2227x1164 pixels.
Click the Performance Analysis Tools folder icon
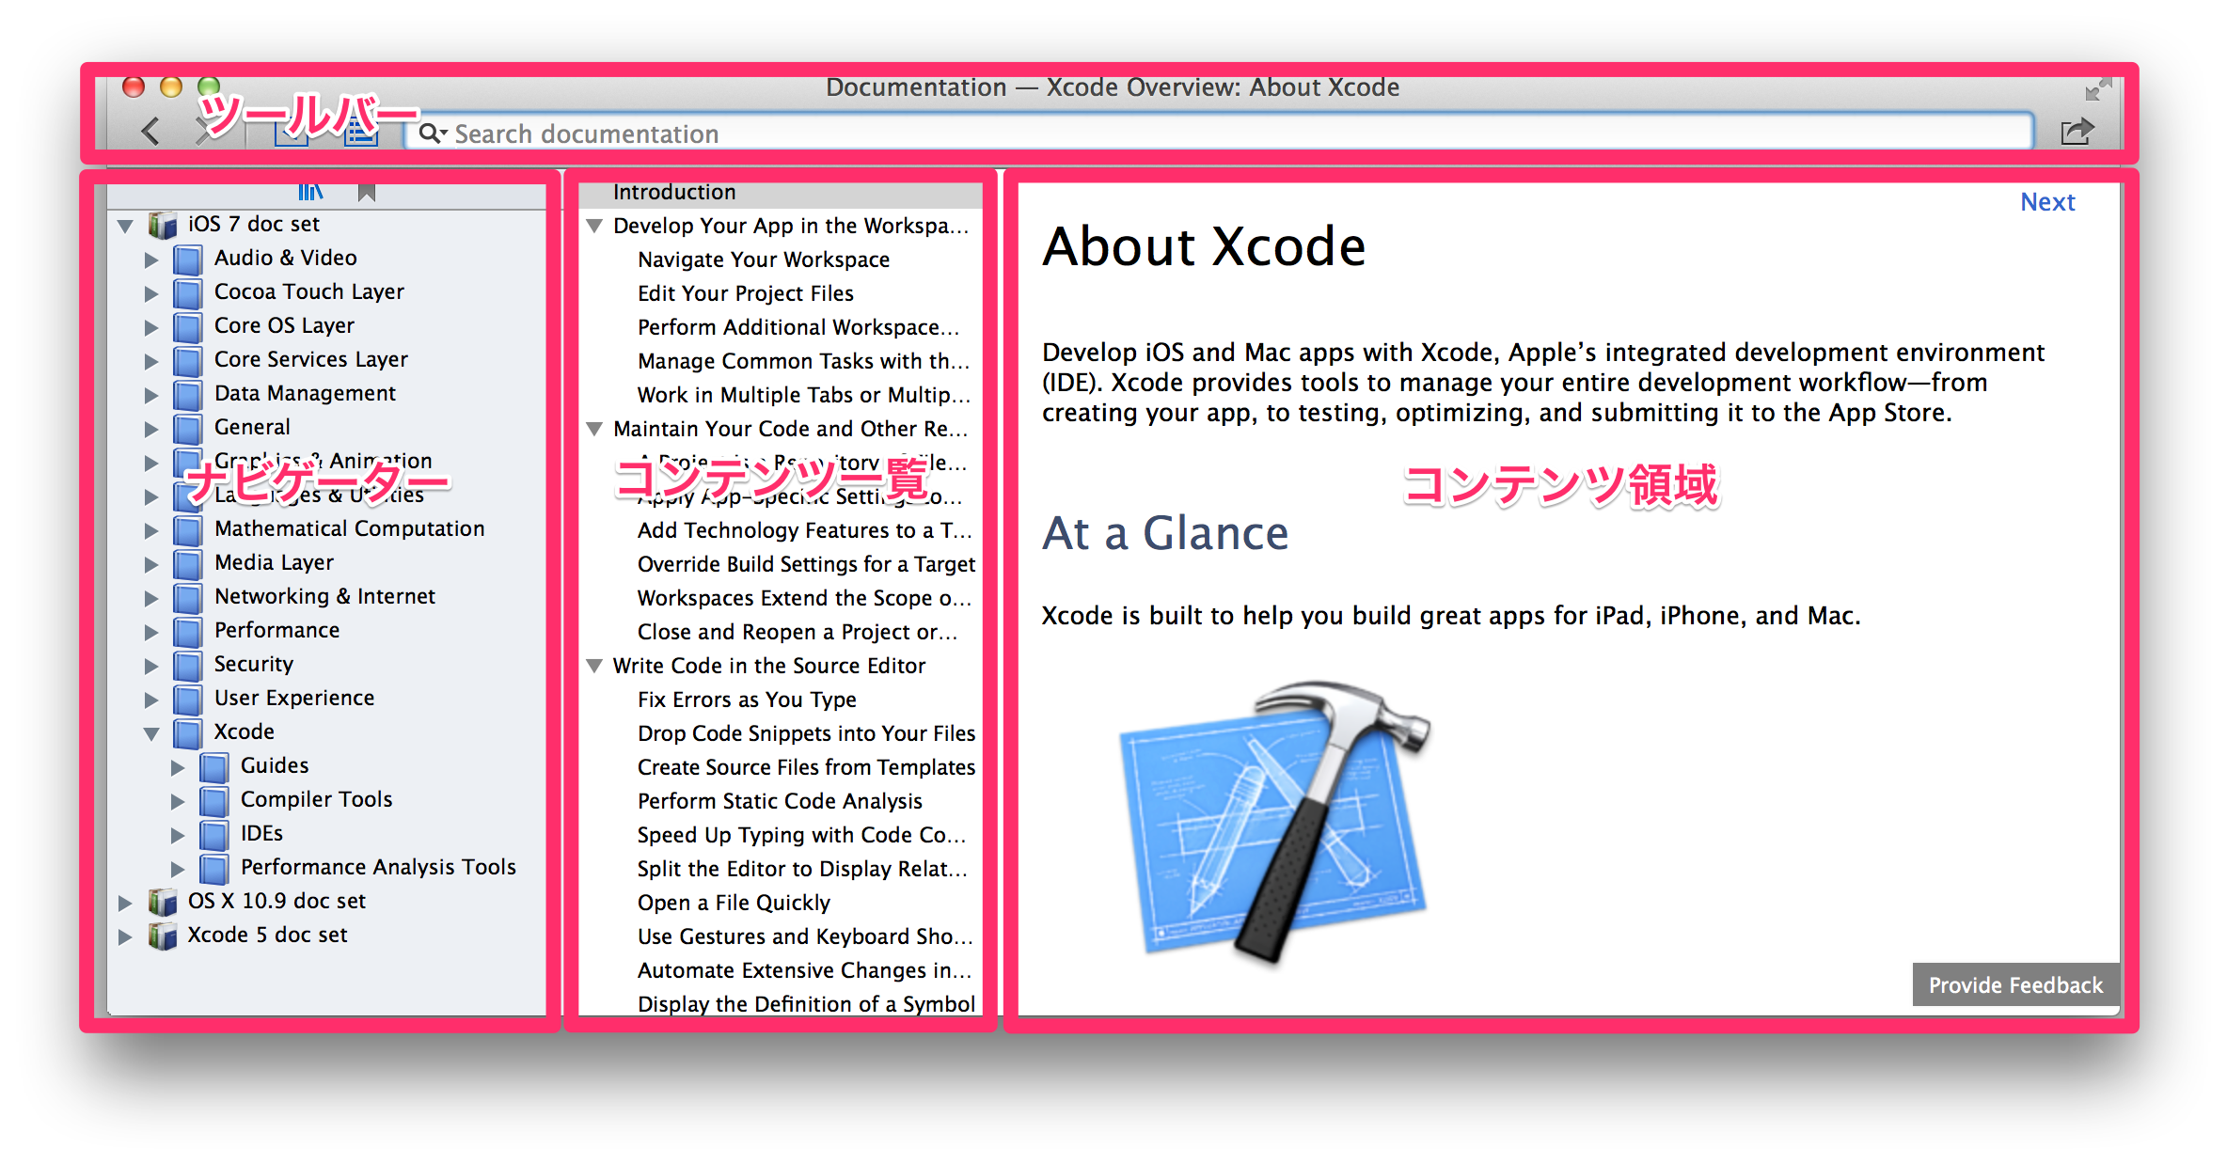(214, 868)
